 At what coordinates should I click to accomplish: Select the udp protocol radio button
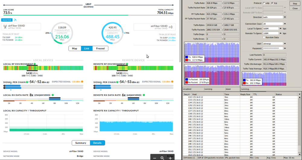tap(264, 3)
